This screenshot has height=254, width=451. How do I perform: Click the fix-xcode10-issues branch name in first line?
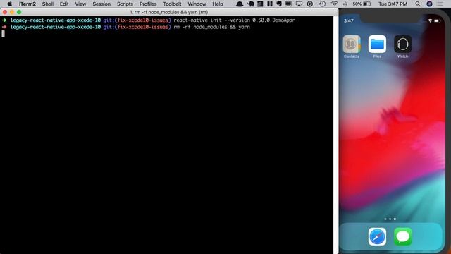(142, 20)
